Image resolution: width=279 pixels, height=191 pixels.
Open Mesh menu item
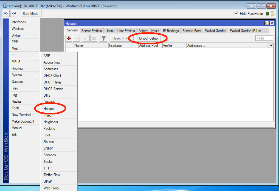pos(24,48)
